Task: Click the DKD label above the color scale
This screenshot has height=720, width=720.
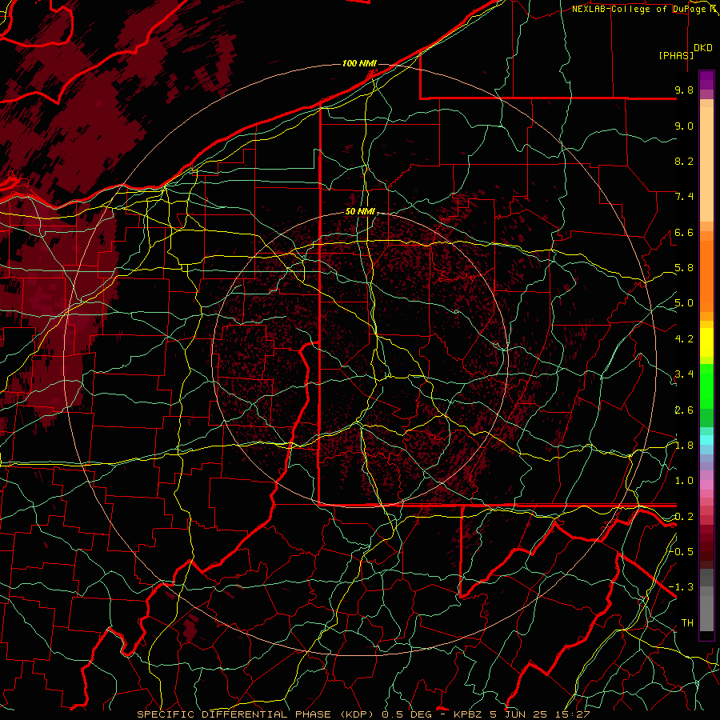Action: pyautogui.click(x=702, y=48)
